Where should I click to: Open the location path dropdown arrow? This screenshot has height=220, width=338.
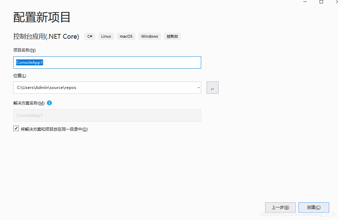[198, 88]
